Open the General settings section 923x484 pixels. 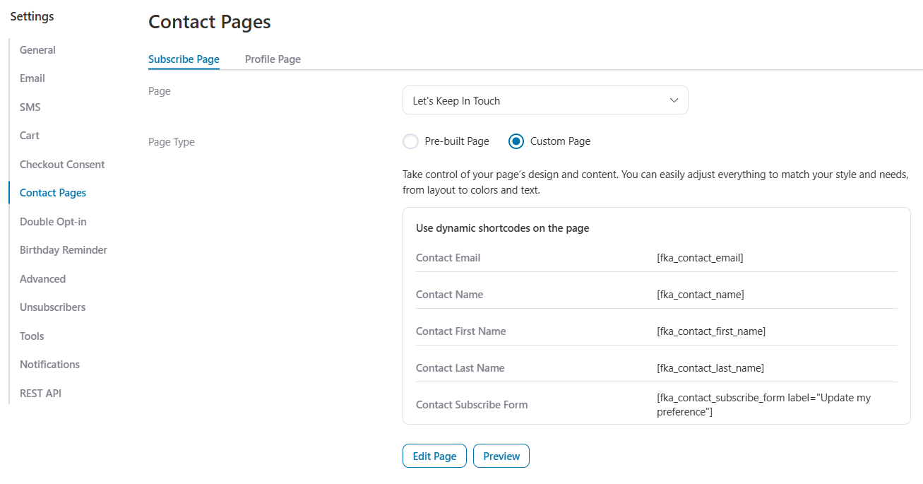tap(37, 49)
